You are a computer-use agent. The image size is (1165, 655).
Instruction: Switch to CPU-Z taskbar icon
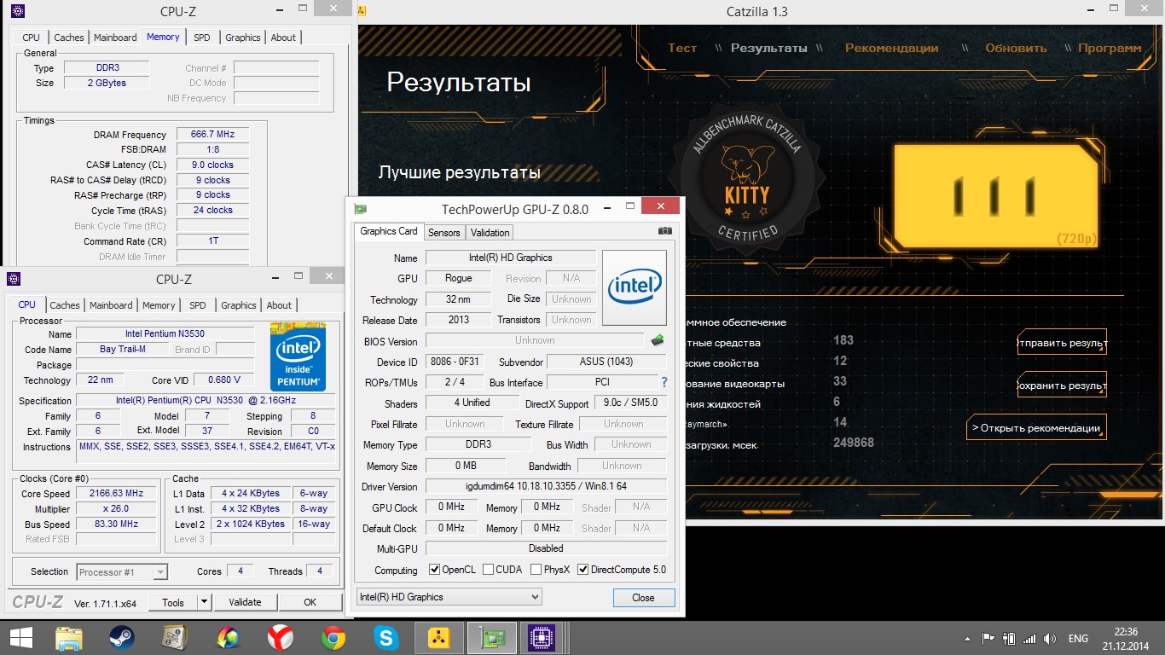[542, 637]
